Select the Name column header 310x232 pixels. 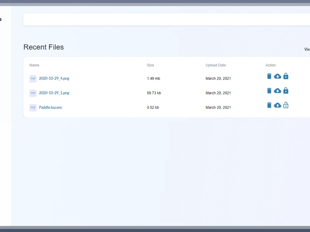(x=34, y=65)
